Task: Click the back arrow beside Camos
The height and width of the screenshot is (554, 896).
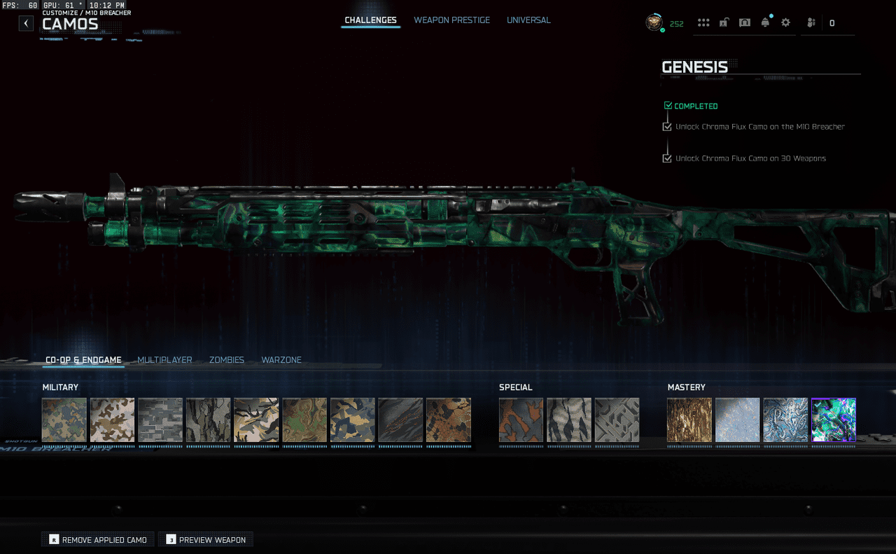Action: pos(26,23)
